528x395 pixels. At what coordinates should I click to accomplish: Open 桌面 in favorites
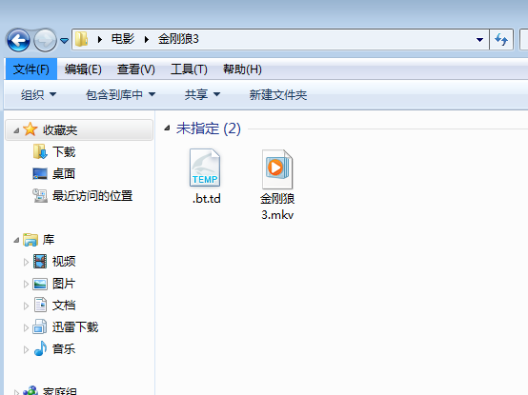(x=64, y=174)
